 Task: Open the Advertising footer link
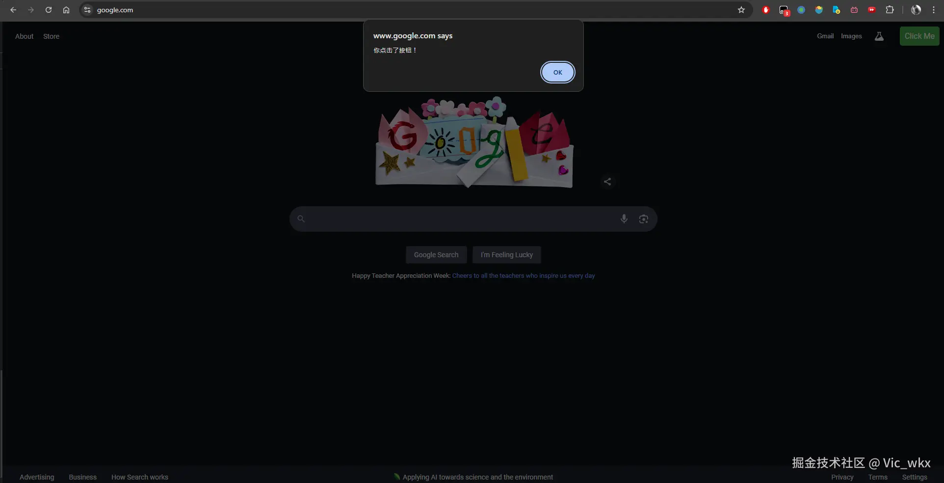coord(37,477)
